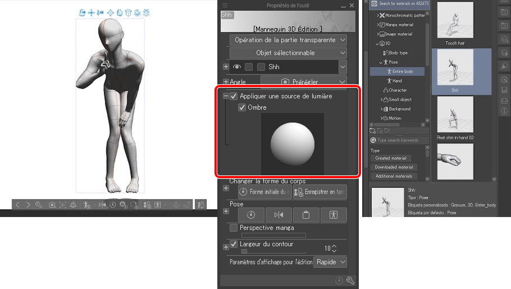Click the wrench icon on the canvas launcher bar
Image resolution: width=511 pixels, height=289 pixels.
pyautogui.click(x=39, y=205)
